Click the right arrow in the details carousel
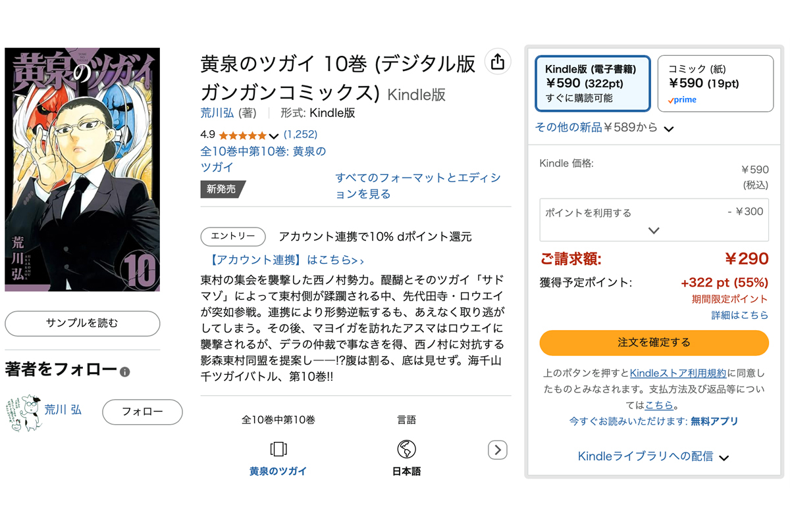Image resolution: width=790 pixels, height=526 pixels. 497,450
